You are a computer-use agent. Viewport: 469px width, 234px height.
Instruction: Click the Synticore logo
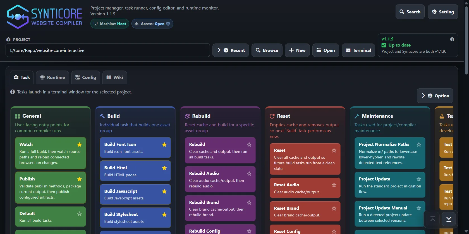[44, 17]
